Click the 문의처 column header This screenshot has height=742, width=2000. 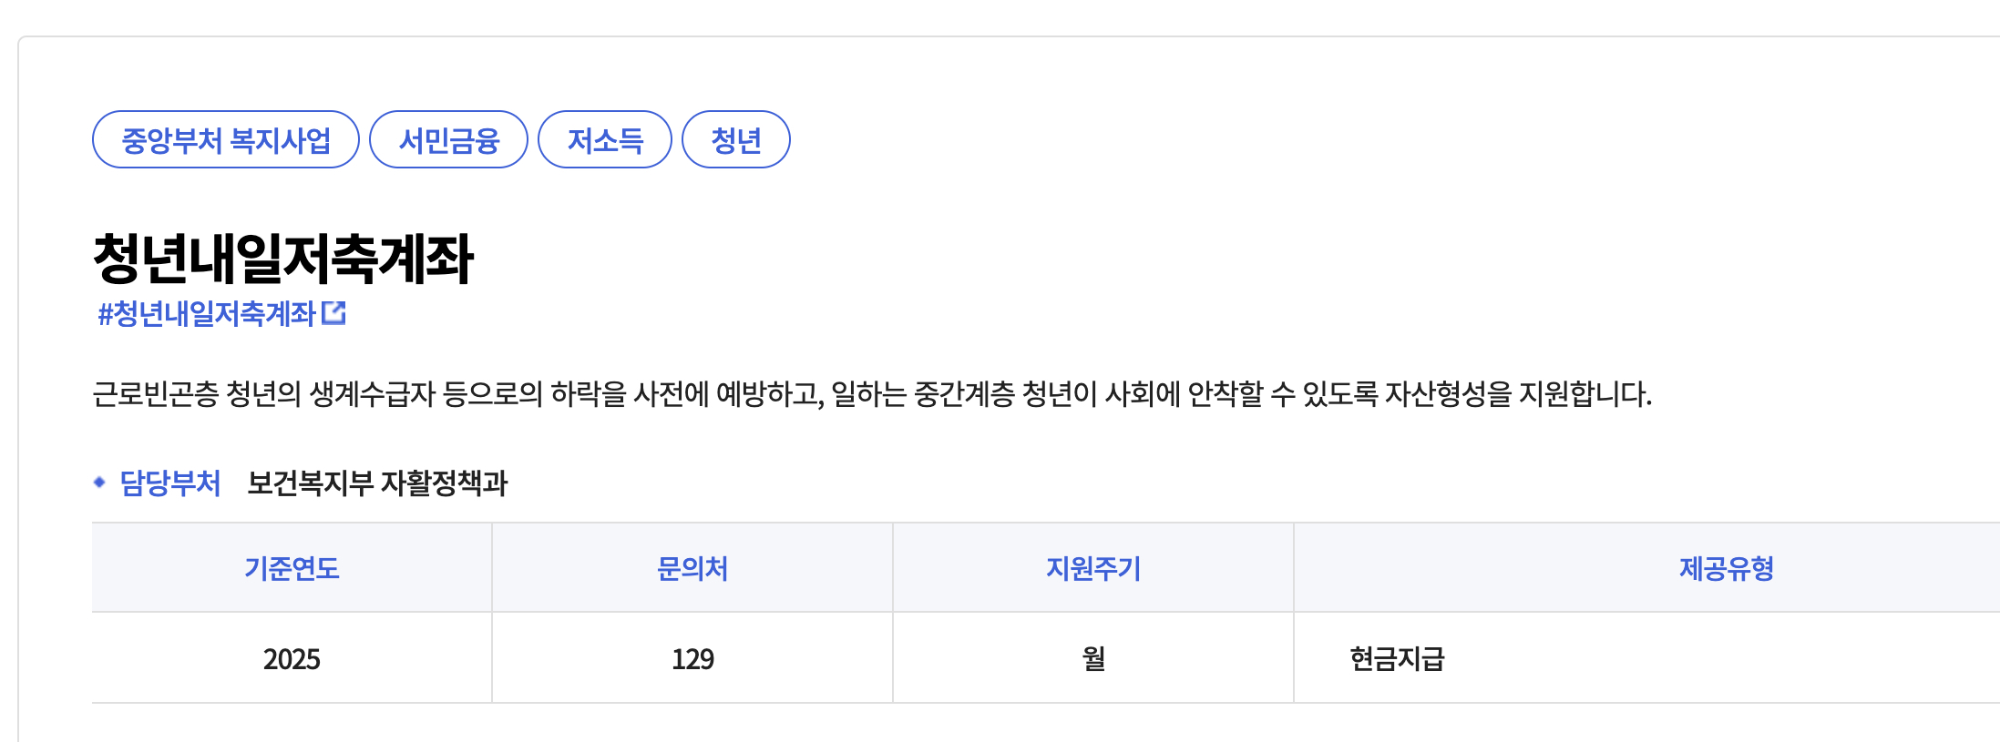click(x=692, y=567)
